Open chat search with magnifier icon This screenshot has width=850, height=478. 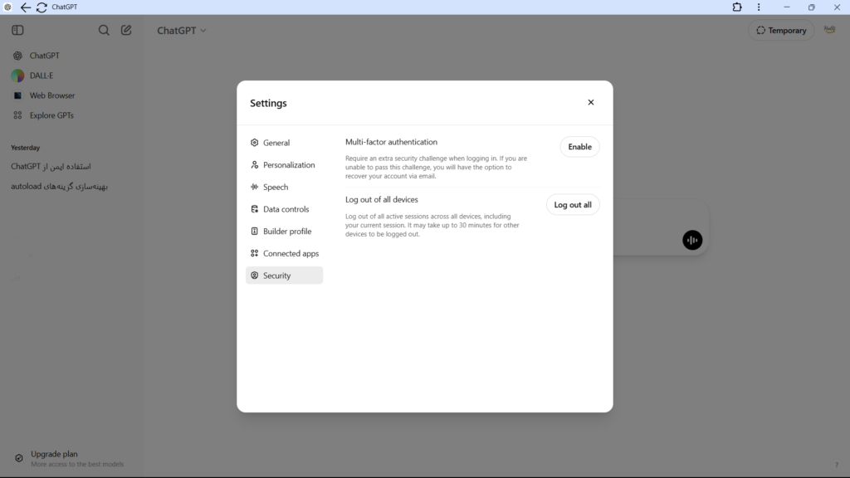[x=104, y=31]
